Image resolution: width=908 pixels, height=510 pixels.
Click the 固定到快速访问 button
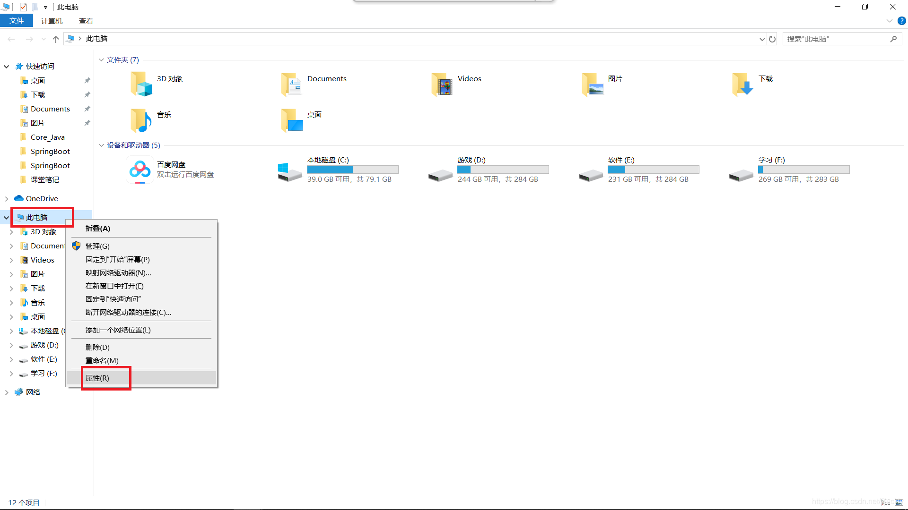pyautogui.click(x=113, y=298)
